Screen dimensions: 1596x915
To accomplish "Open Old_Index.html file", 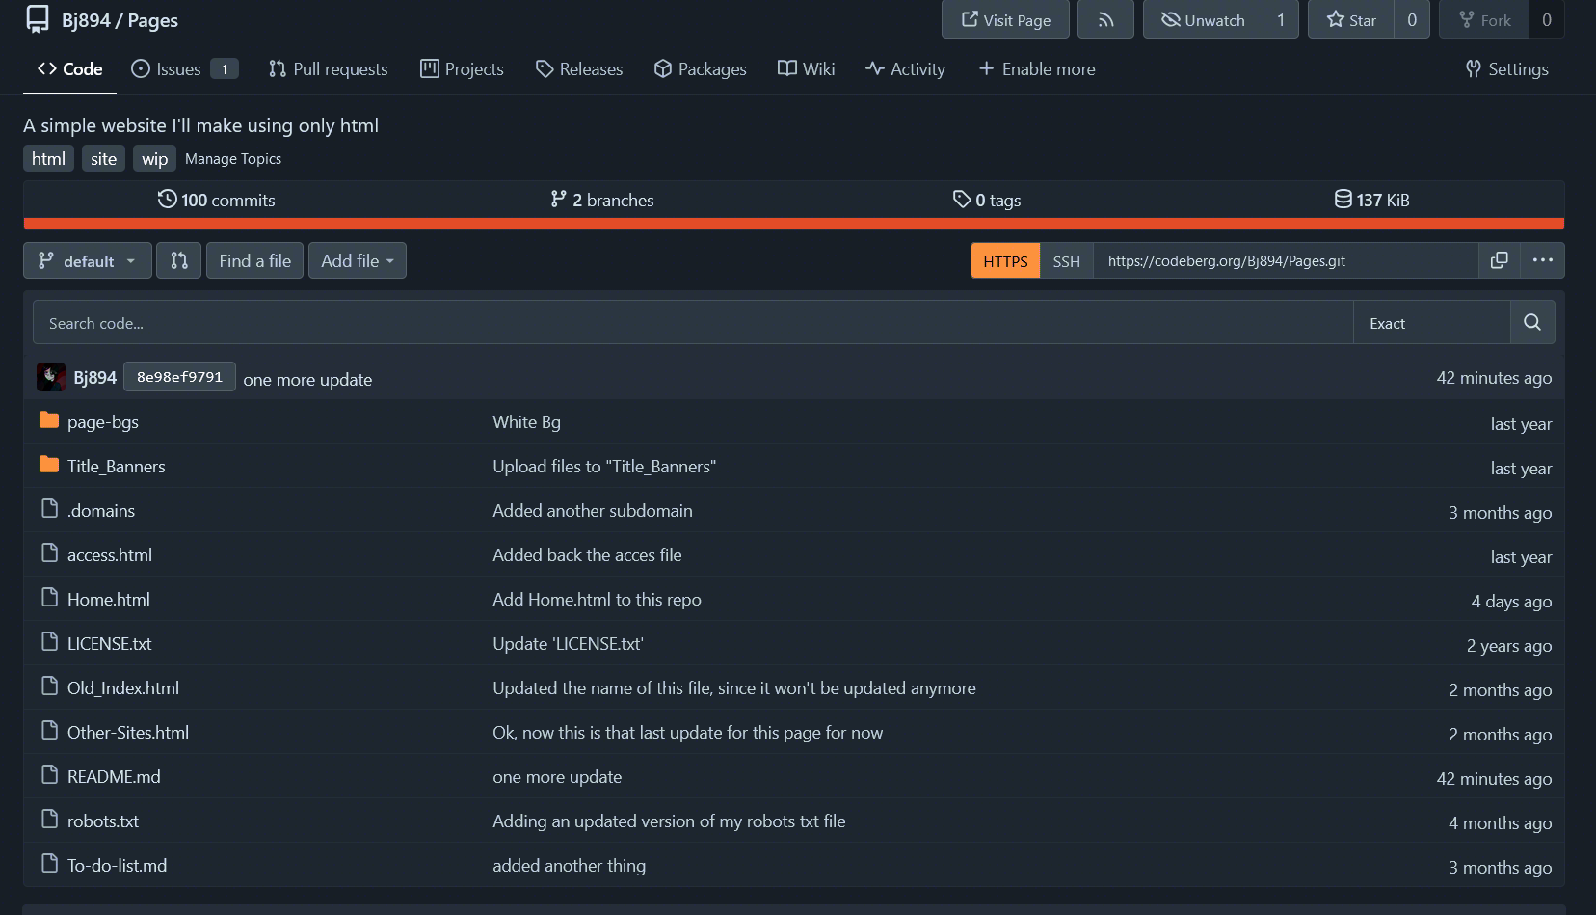I will coord(123,687).
